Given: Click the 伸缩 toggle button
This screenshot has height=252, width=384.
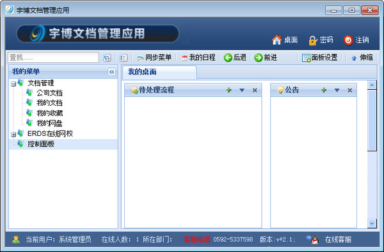Looking at the screenshot, I should (362, 58).
